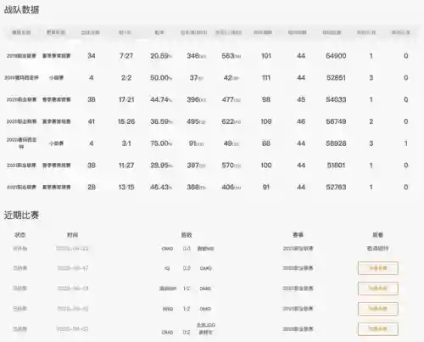424x342 pixels.
Task: Click the win rate 28.95%
Action: tap(161, 165)
